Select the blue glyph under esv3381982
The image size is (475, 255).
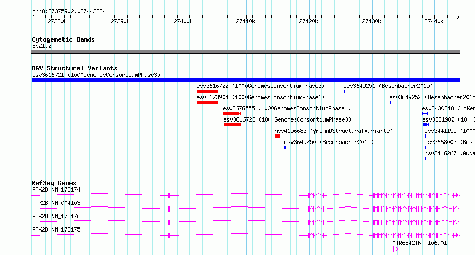426,125
